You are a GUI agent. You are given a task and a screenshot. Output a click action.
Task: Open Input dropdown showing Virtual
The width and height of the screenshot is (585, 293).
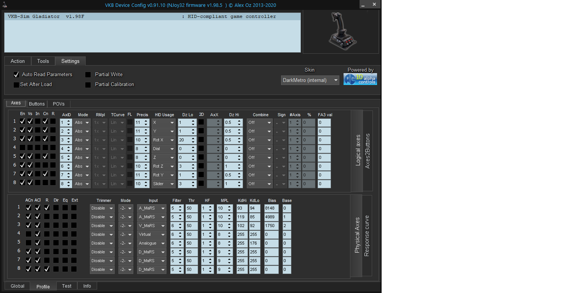coord(152,235)
